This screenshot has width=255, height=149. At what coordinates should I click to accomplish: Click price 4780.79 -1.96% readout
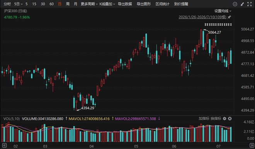[17, 17]
